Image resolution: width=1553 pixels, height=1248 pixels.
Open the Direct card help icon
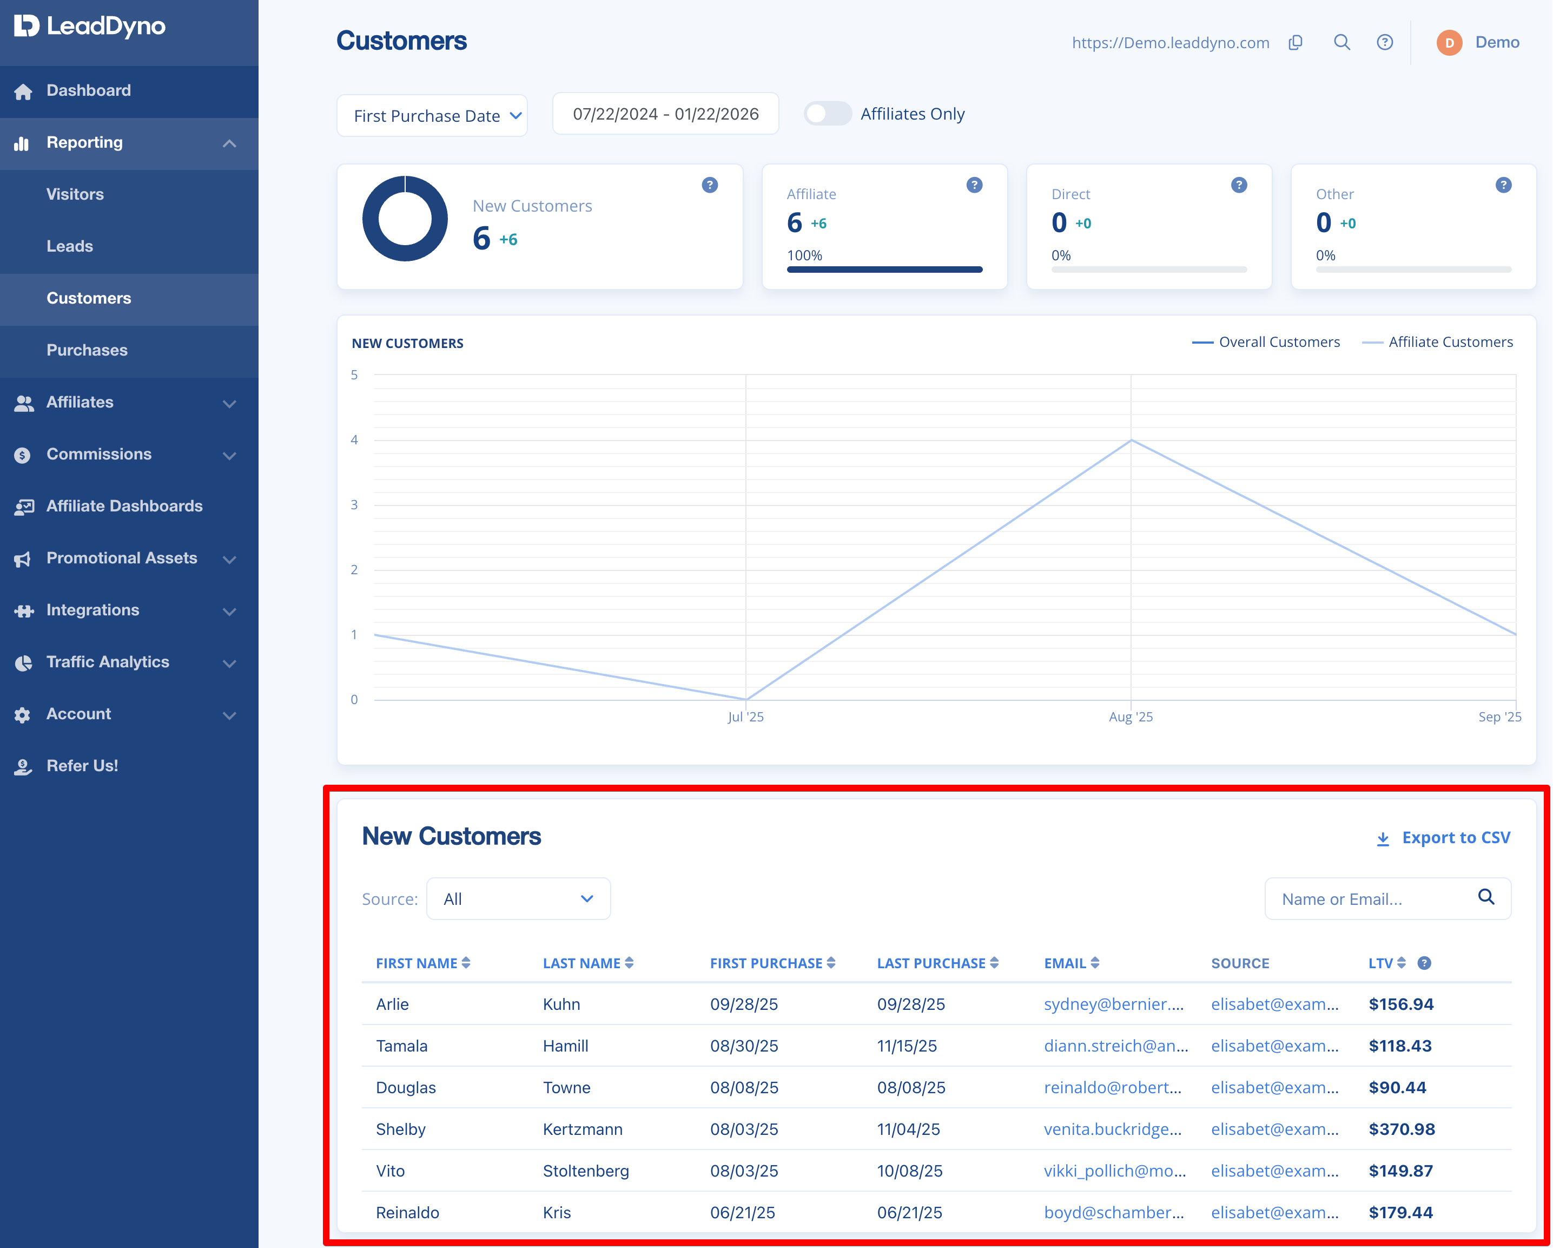coord(1239,185)
